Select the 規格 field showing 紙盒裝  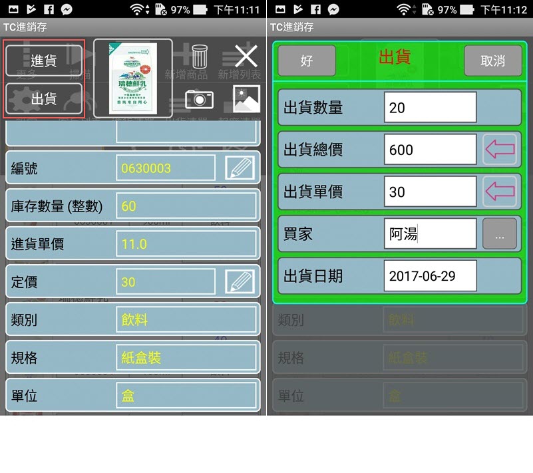click(186, 358)
